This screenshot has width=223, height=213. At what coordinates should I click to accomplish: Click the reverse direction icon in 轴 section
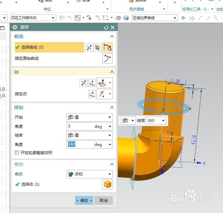pos(84,83)
